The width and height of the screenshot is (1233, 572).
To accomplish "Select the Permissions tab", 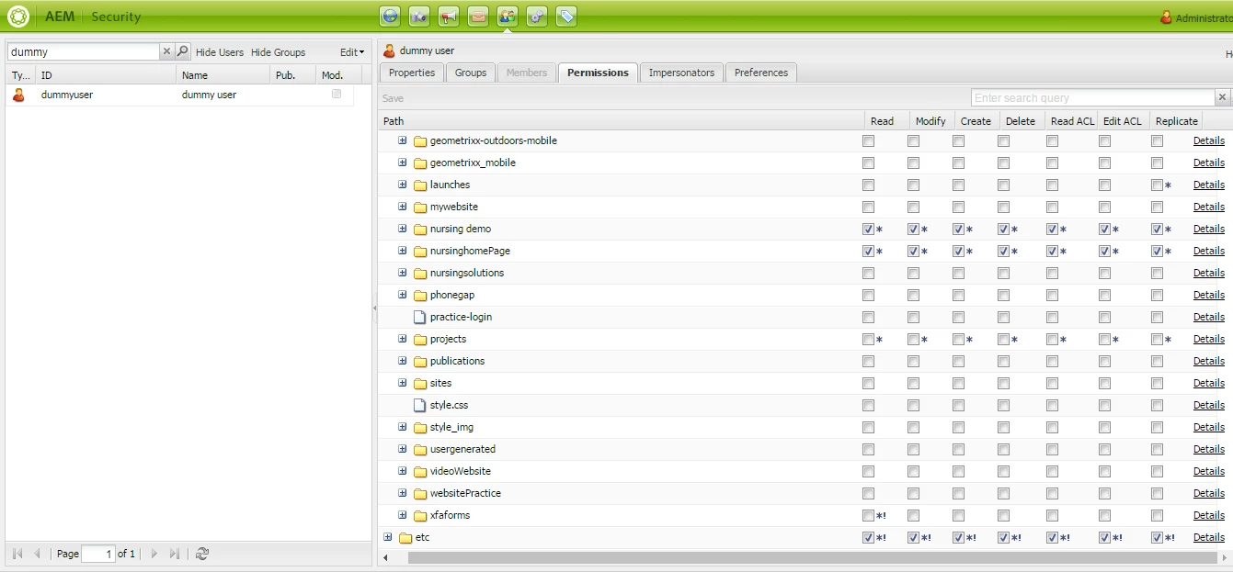I will click(598, 73).
